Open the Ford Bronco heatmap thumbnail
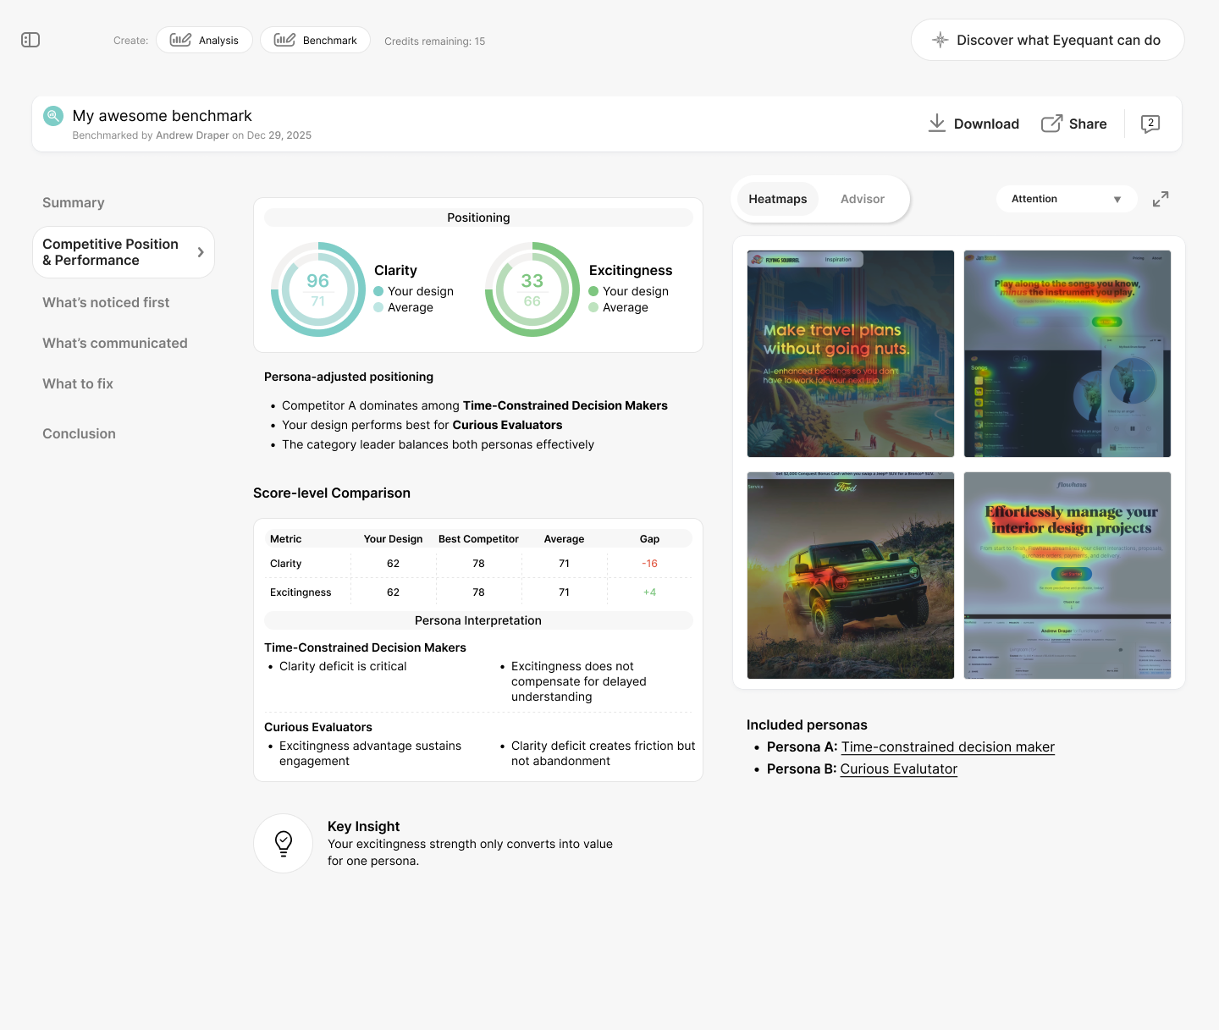 click(851, 576)
